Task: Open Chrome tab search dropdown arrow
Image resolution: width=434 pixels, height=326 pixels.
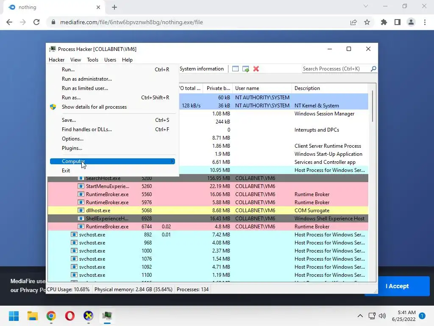Action: pos(366,6)
